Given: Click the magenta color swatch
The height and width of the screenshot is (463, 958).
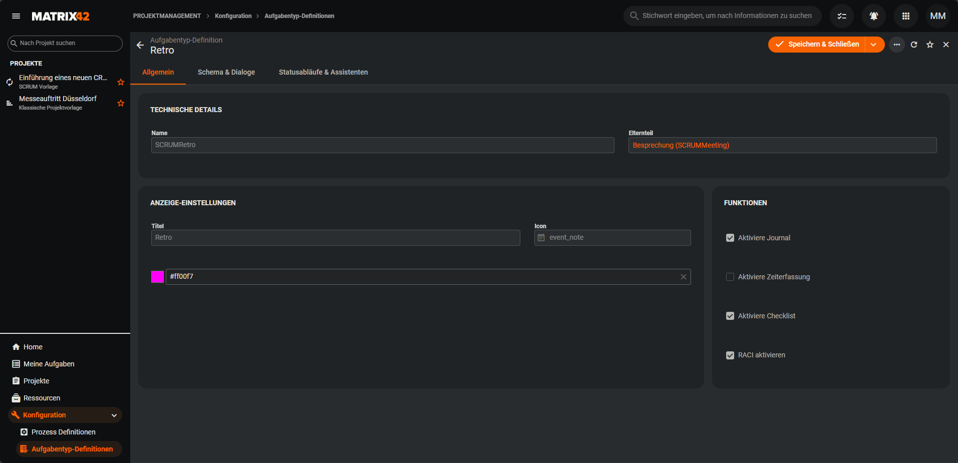Looking at the screenshot, I should point(157,277).
